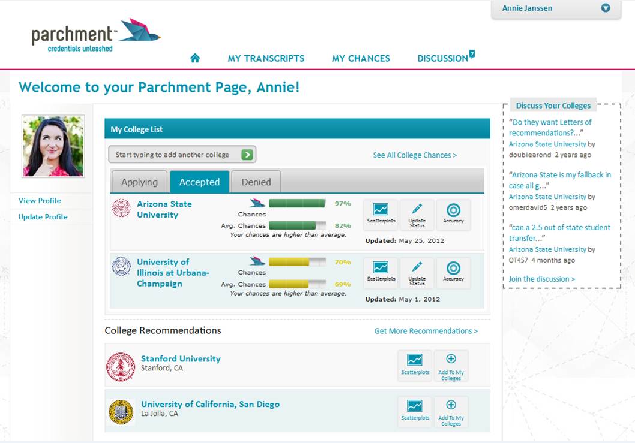Click the 82% average chances bar
Viewport: 635px width, 443px height.
click(x=297, y=225)
